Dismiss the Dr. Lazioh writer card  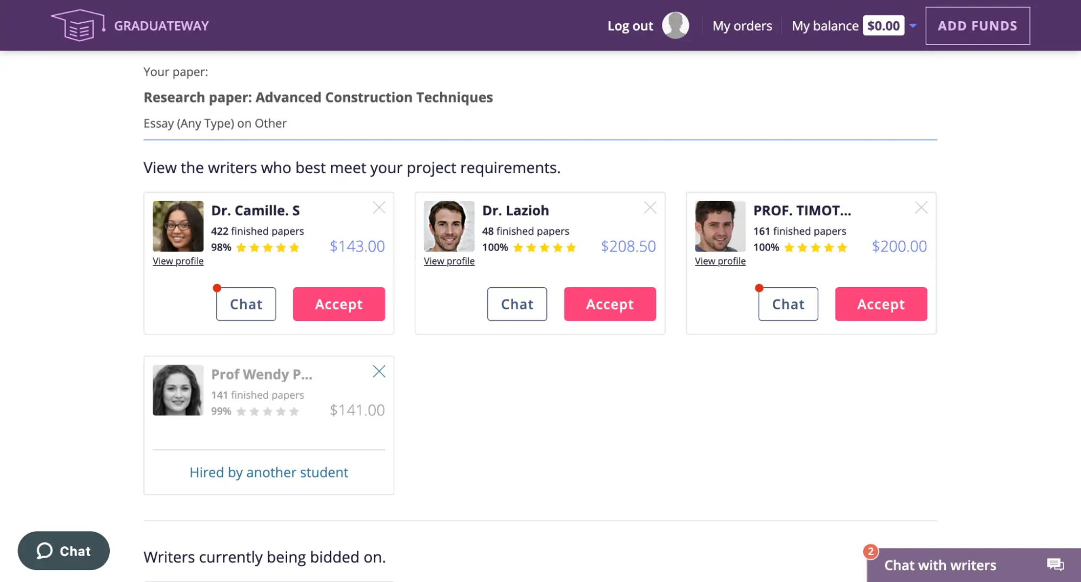click(x=650, y=208)
